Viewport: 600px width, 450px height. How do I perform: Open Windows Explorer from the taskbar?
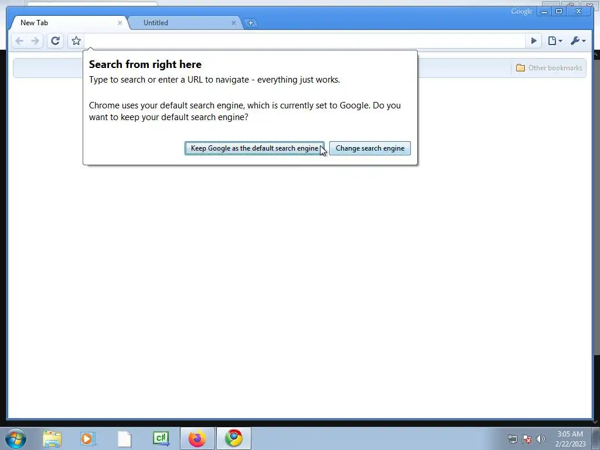coord(52,439)
